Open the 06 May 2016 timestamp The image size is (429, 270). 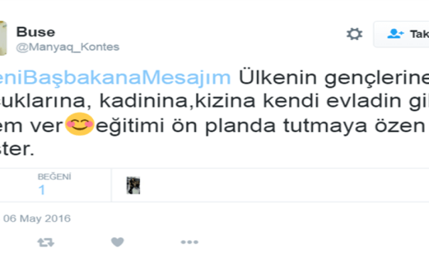37,219
